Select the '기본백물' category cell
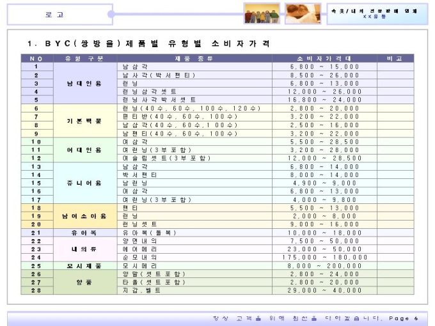 tap(85, 121)
